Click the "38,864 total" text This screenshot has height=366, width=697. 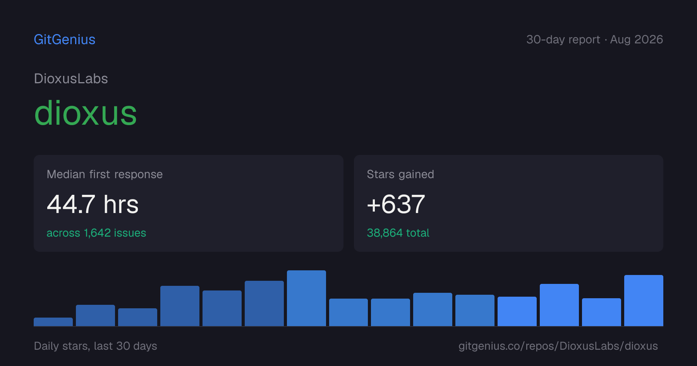(398, 233)
